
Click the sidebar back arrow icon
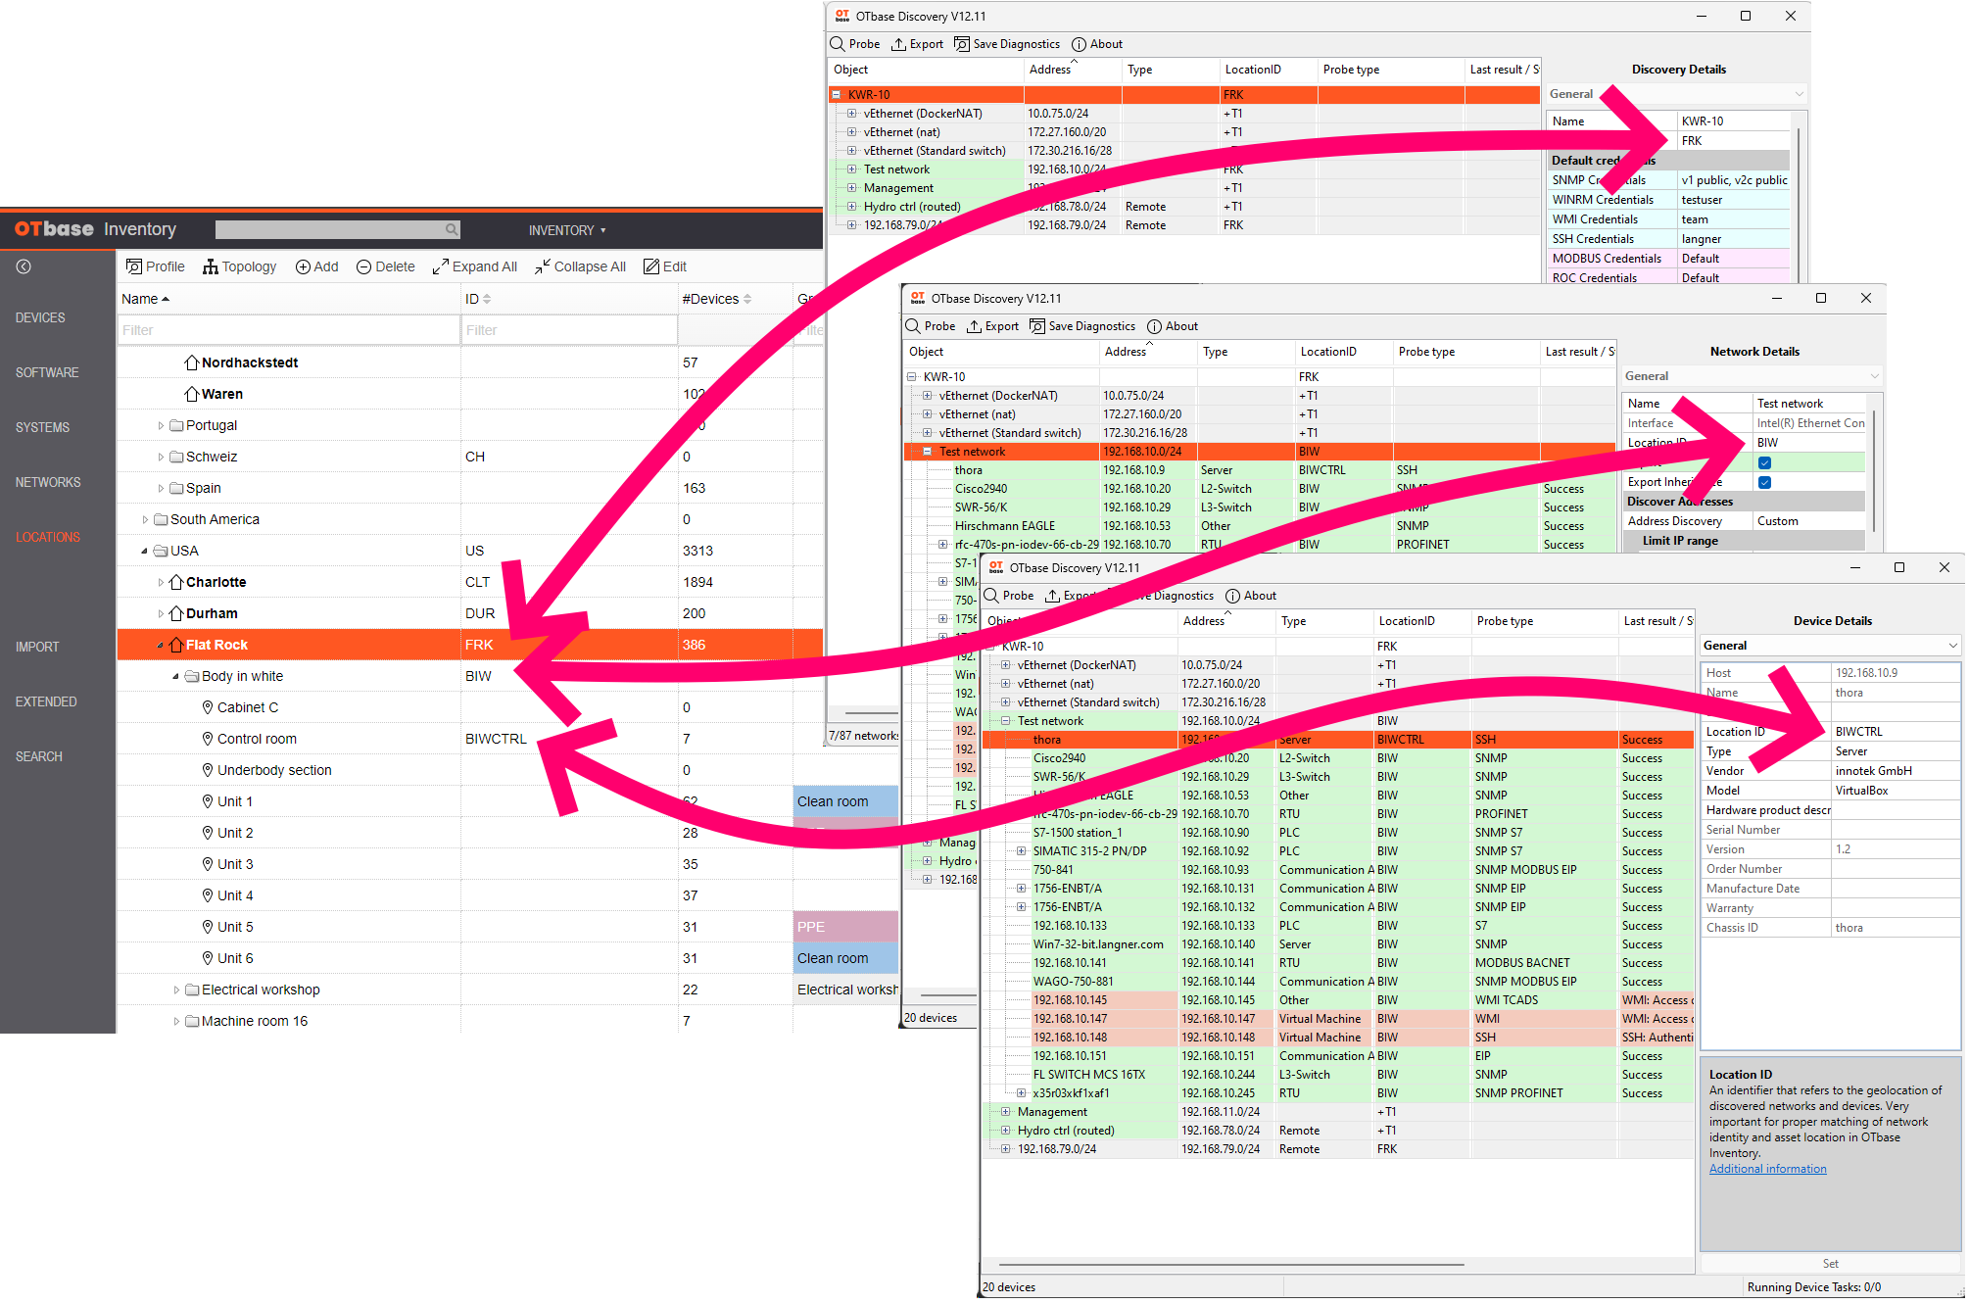(24, 266)
